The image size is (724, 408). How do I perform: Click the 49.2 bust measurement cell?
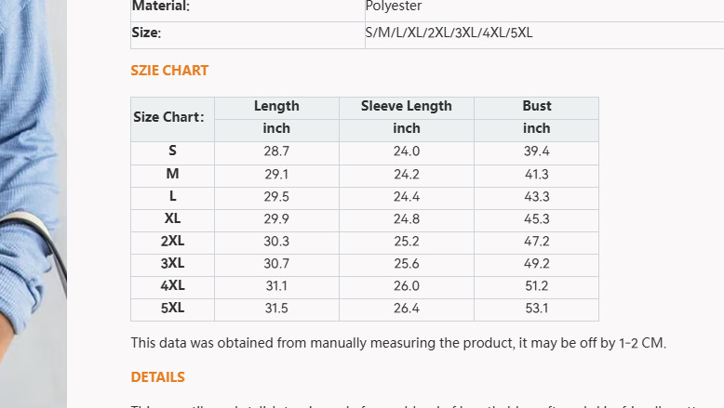(x=536, y=263)
